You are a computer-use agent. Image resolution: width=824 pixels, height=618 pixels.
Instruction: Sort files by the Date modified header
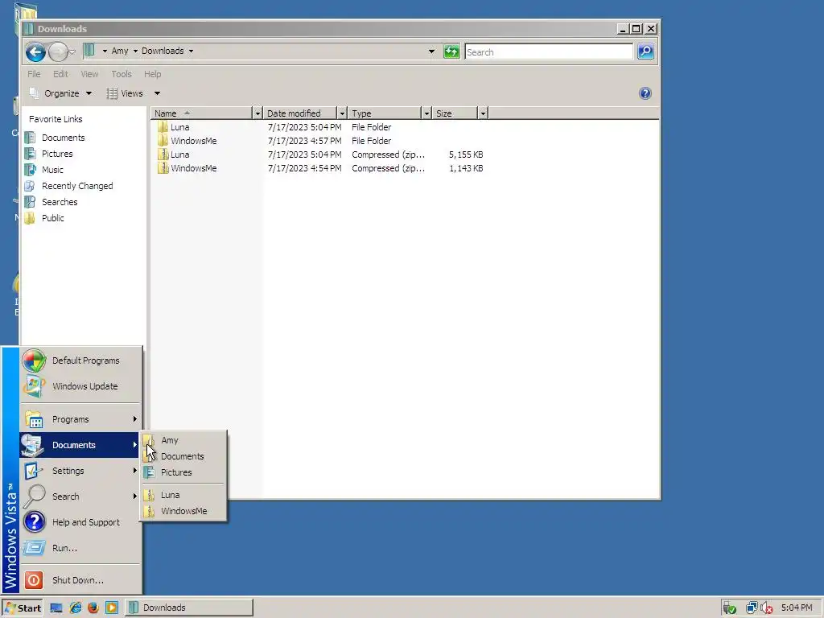click(x=300, y=113)
